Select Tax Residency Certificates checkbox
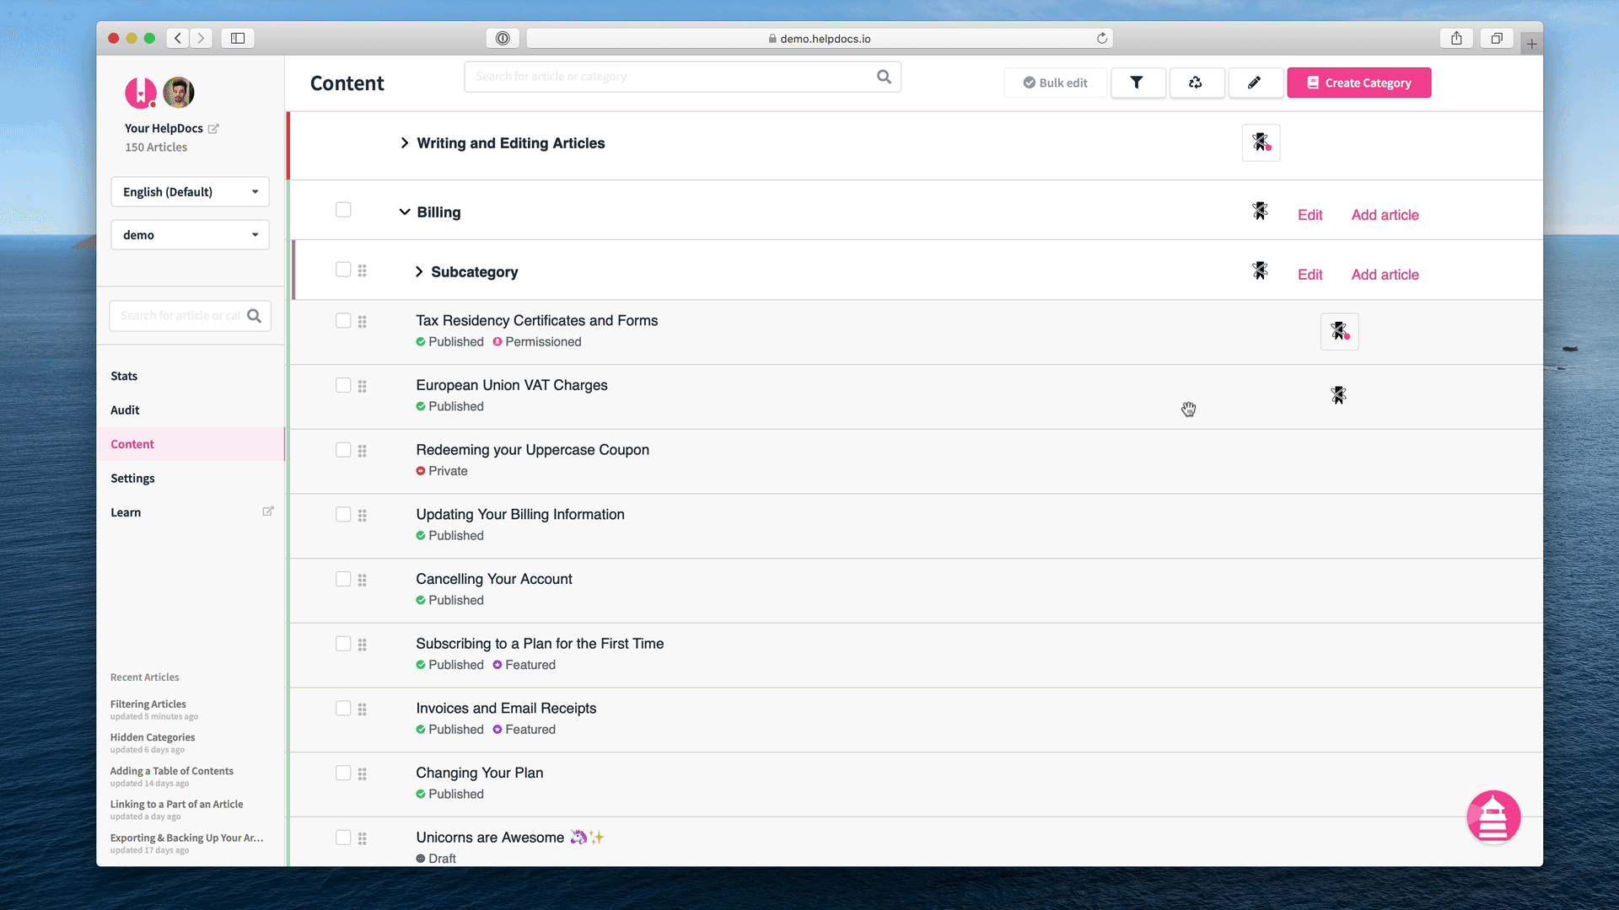The width and height of the screenshot is (1619, 910). click(x=343, y=321)
